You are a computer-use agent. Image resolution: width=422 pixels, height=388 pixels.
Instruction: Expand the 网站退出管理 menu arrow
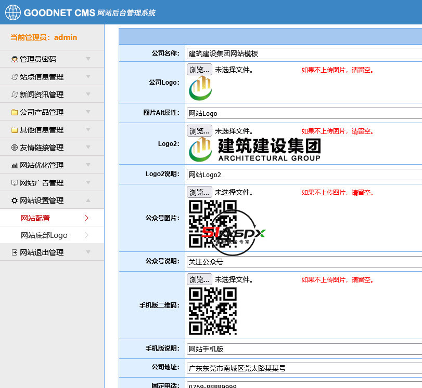coord(88,252)
